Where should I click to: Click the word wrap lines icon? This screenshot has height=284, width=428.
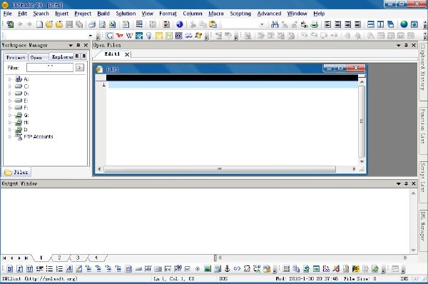click(139, 24)
